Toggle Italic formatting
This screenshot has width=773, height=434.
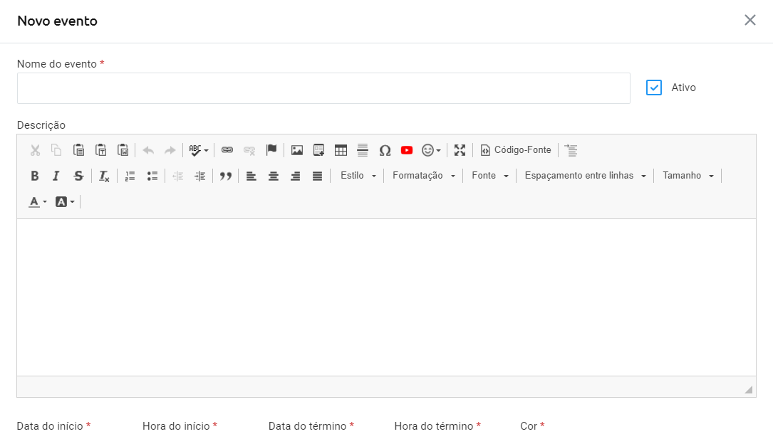[x=56, y=176]
